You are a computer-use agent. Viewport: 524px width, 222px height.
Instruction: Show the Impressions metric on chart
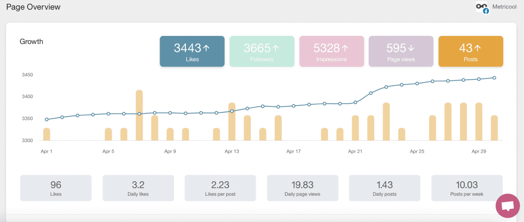332,51
